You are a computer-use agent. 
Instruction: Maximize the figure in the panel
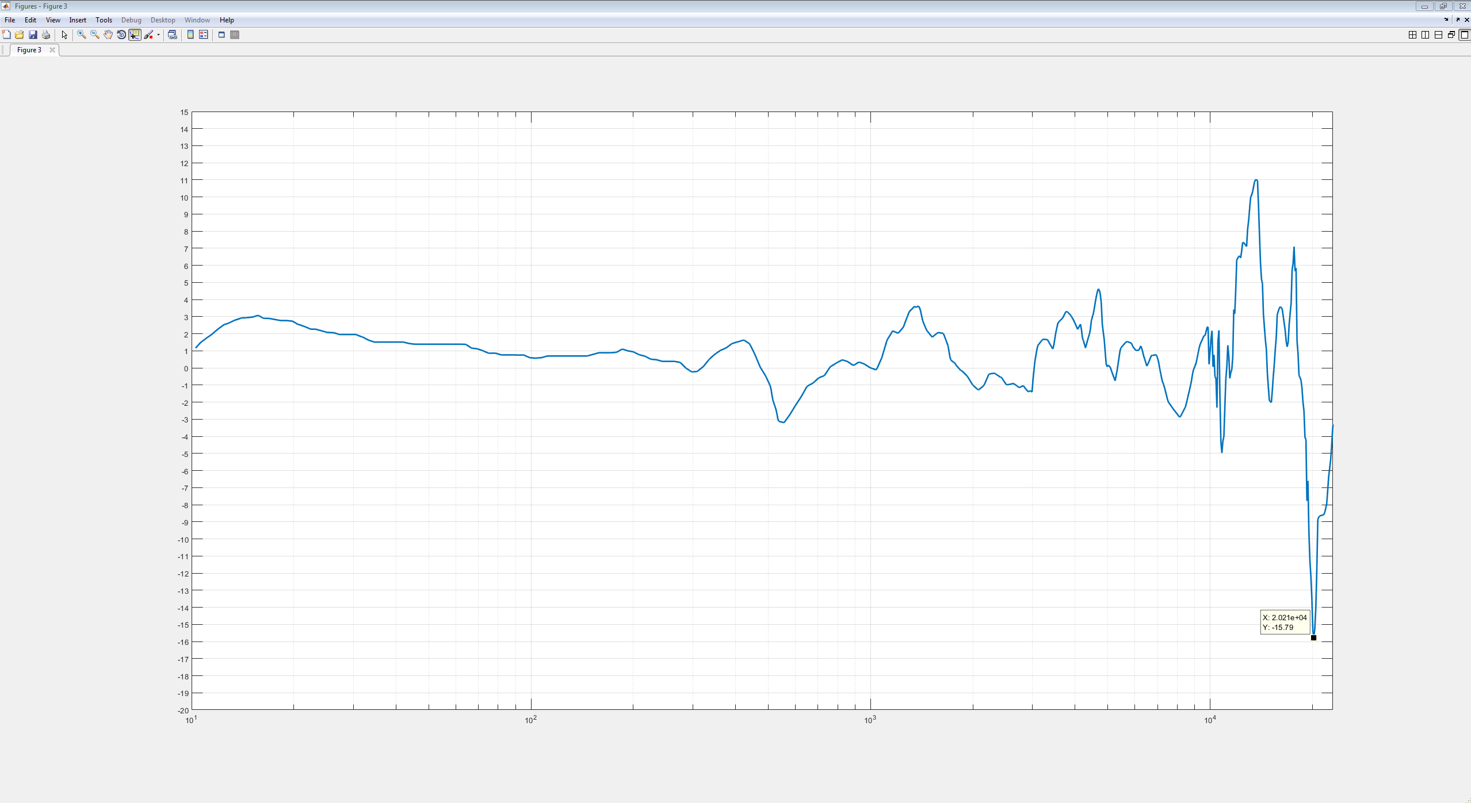[x=1465, y=34]
